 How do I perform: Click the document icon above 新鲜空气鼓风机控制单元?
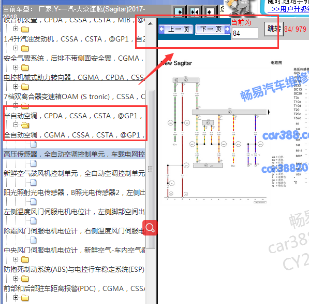pyautogui.click(x=34, y=163)
